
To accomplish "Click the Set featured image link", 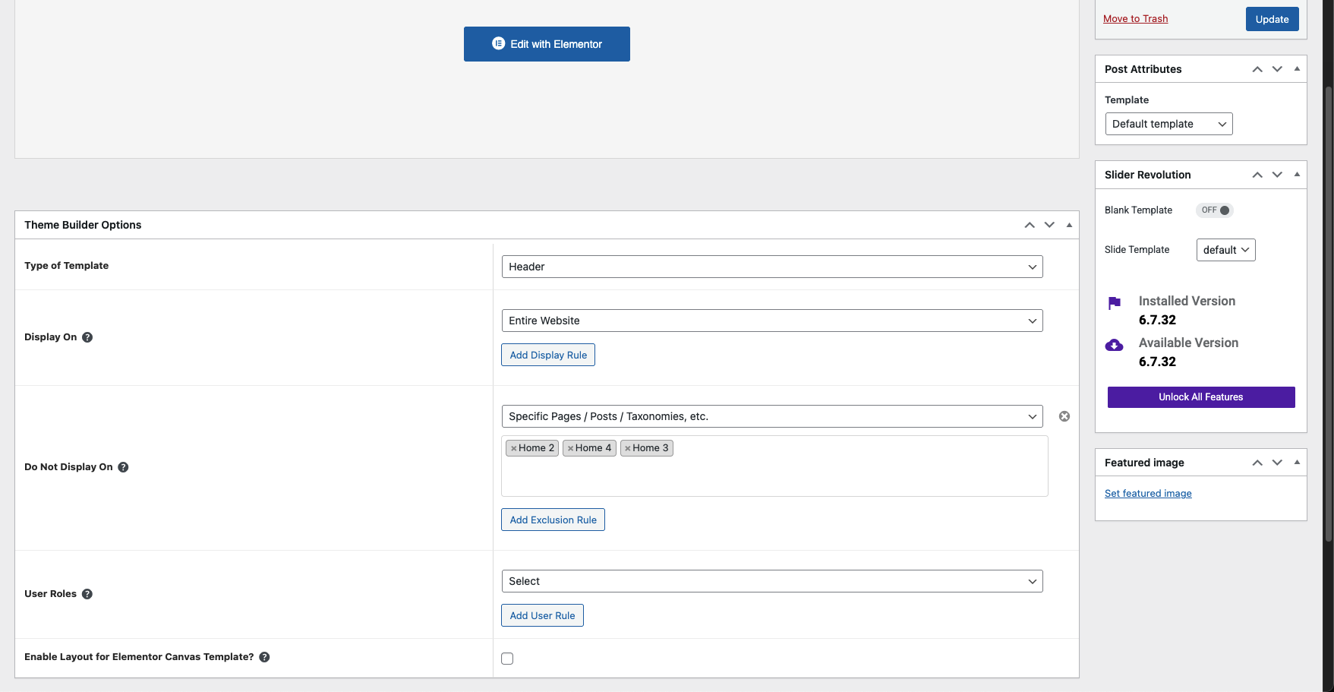I will point(1148,494).
